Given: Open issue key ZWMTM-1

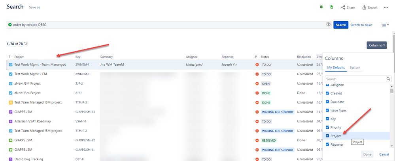Looking at the screenshot, I should 82,65.
